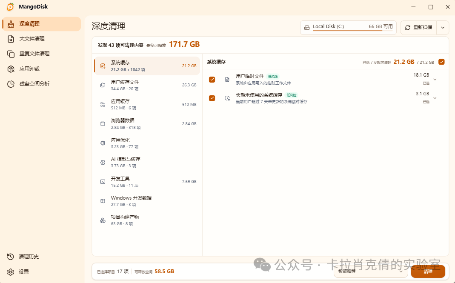Click the box icon beside 应用卸载
This screenshot has width=455, height=283.
[11, 69]
